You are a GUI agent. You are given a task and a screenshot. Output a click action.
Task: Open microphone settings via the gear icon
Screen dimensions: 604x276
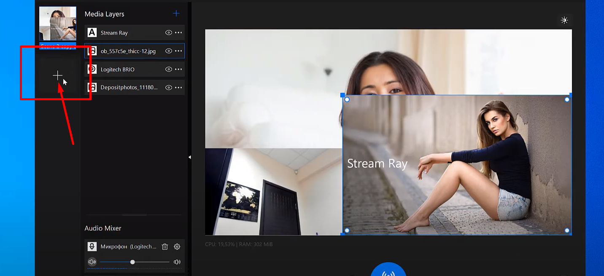point(177,247)
